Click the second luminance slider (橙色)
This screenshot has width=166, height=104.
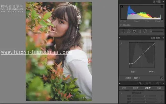coord(144,99)
